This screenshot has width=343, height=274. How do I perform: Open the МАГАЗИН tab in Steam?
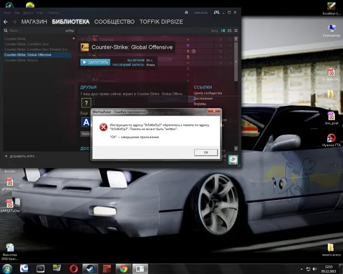coord(34,22)
